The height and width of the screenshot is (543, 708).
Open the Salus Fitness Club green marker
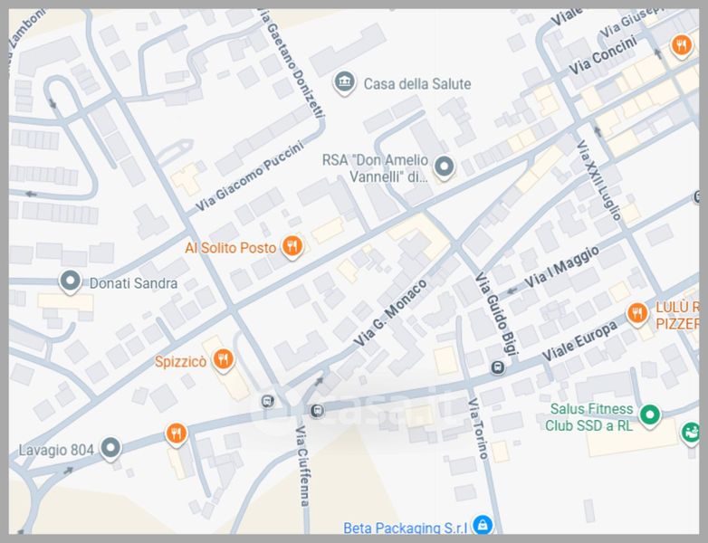pyautogui.click(x=649, y=415)
